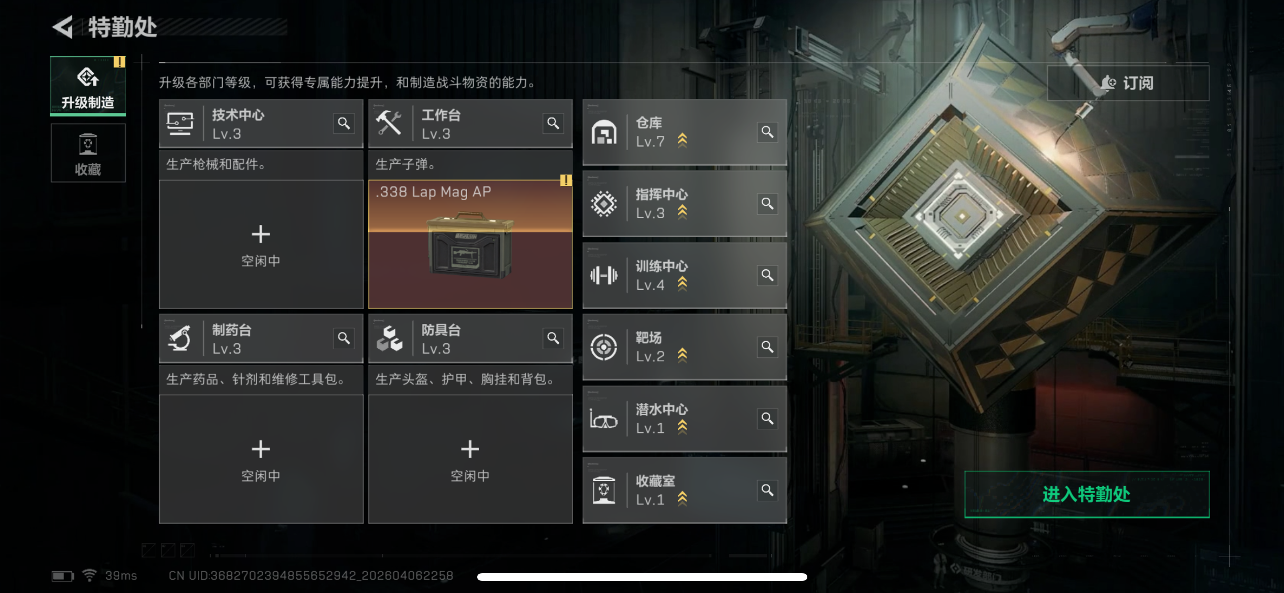Open the 技术中心 magnifier details icon
This screenshot has width=1284, height=593.
click(x=344, y=123)
